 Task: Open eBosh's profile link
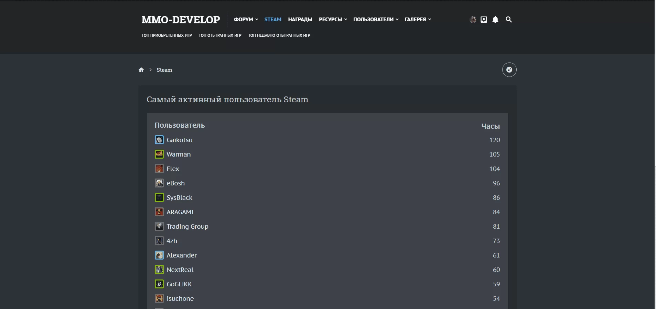coord(175,183)
